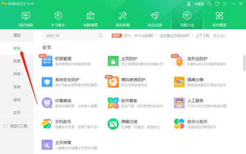
Task: Click the 搜索工具 search field
Action: click(x=73, y=36)
